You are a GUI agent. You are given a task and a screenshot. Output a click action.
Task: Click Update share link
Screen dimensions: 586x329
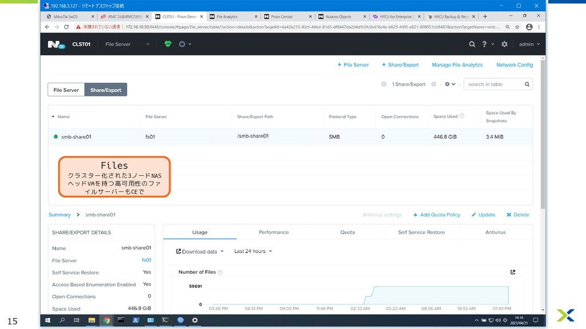(x=483, y=215)
